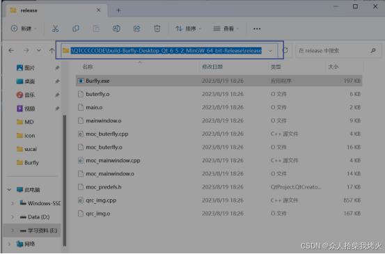The height and width of the screenshot is (254, 385).
Task: Open 桌面 desktop in sidebar
Action: click(x=26, y=81)
